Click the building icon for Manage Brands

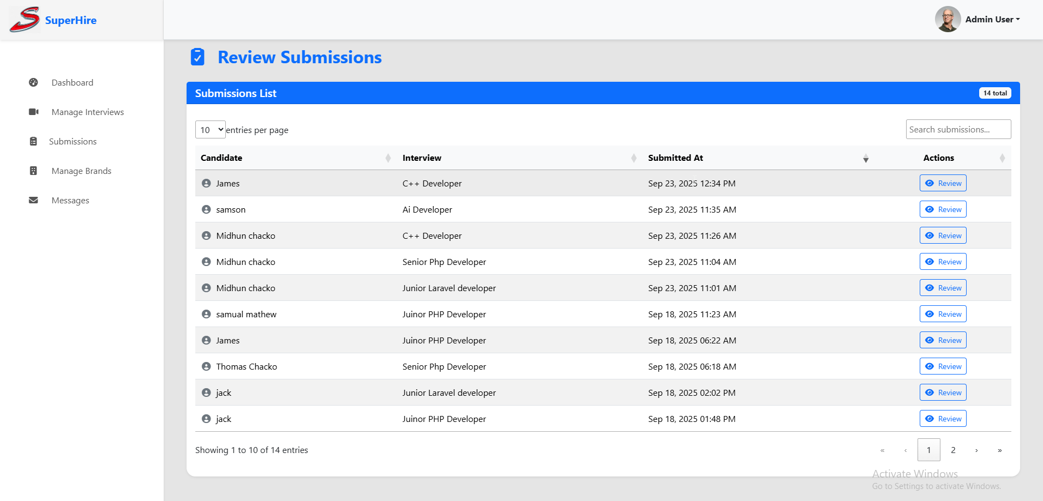33,171
